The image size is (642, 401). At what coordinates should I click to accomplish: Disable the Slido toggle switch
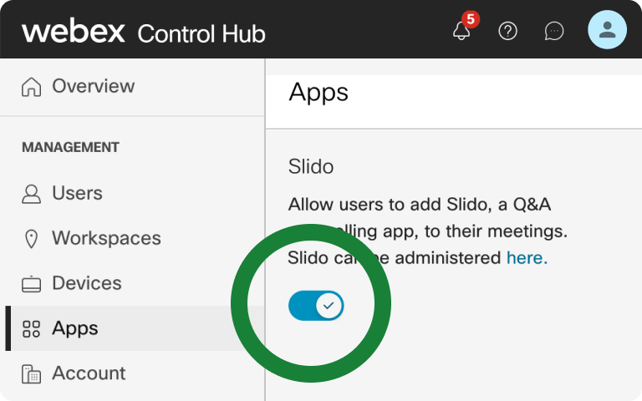pyautogui.click(x=316, y=306)
